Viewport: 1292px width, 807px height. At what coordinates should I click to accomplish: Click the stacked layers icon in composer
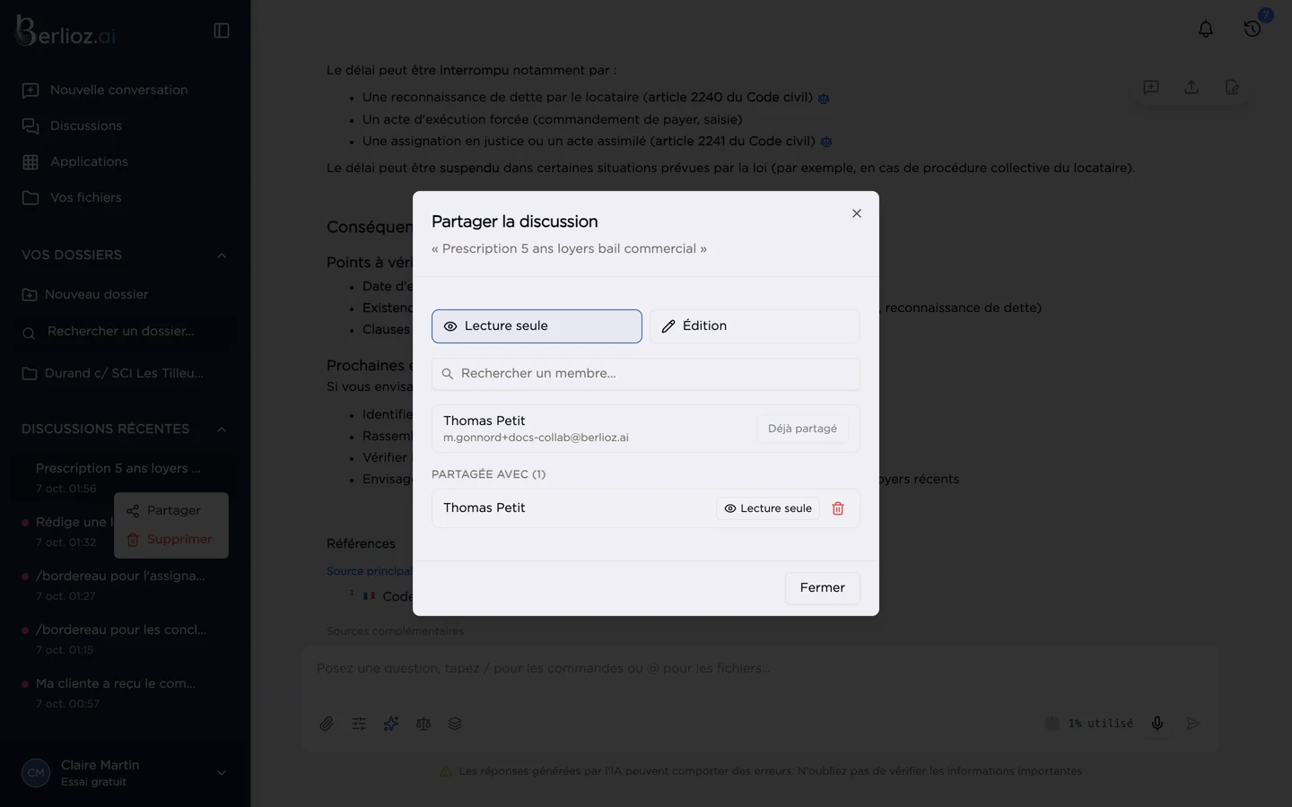(x=455, y=724)
